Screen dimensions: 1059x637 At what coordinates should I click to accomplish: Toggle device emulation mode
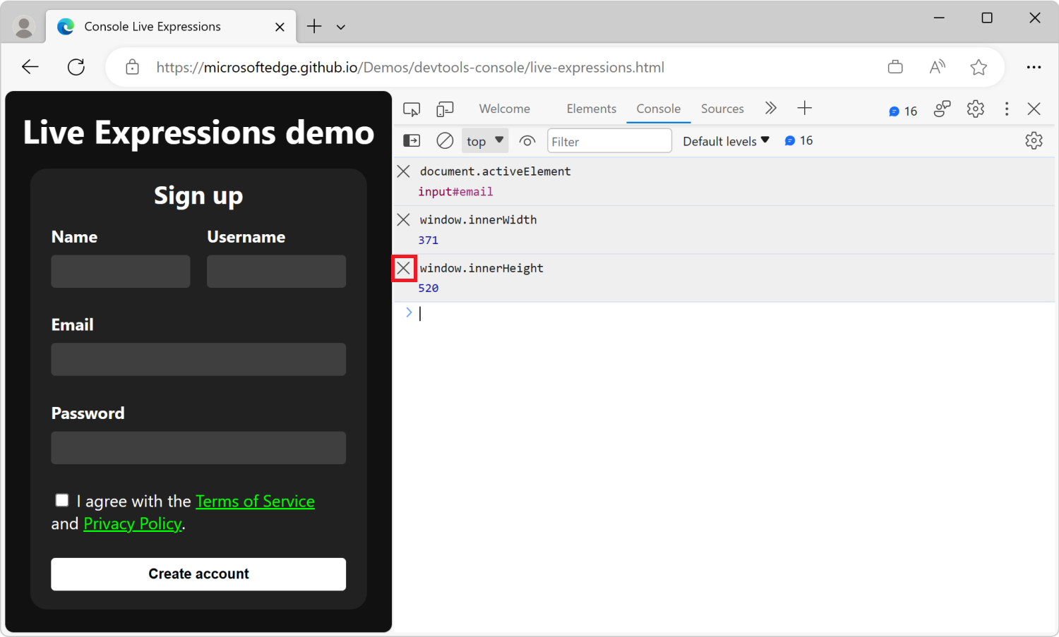[x=445, y=109]
